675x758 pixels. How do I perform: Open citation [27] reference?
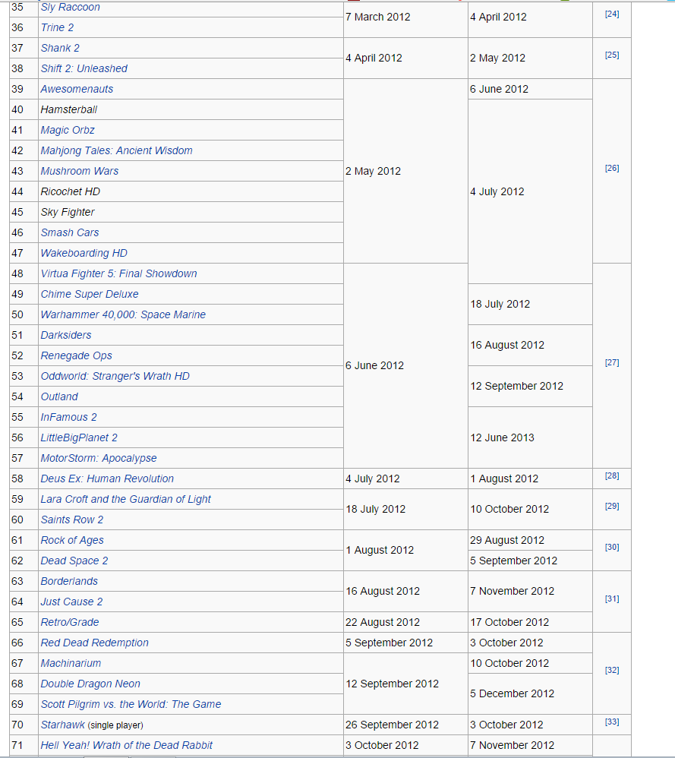click(x=612, y=362)
